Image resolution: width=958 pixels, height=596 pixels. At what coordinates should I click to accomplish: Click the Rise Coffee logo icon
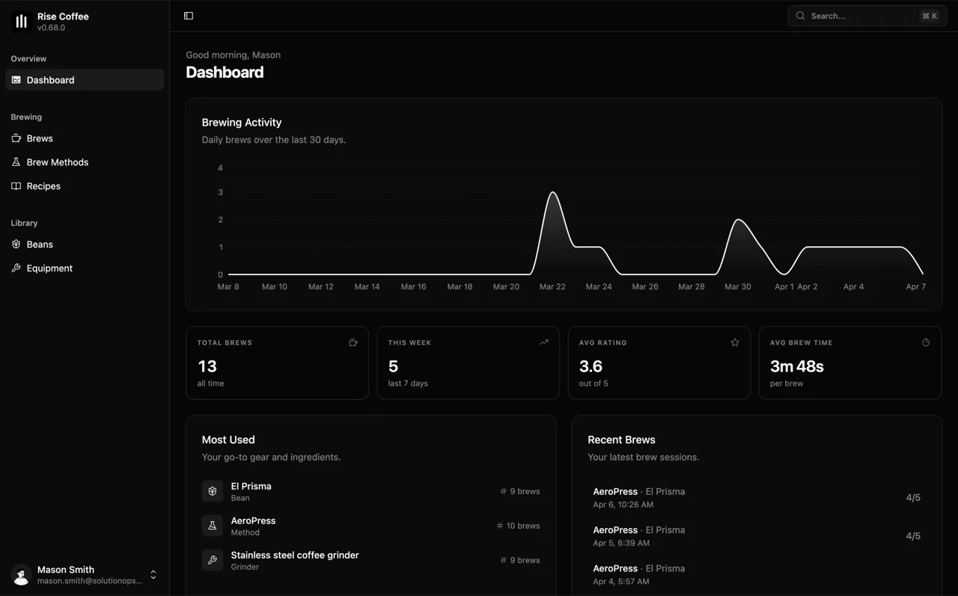point(21,22)
